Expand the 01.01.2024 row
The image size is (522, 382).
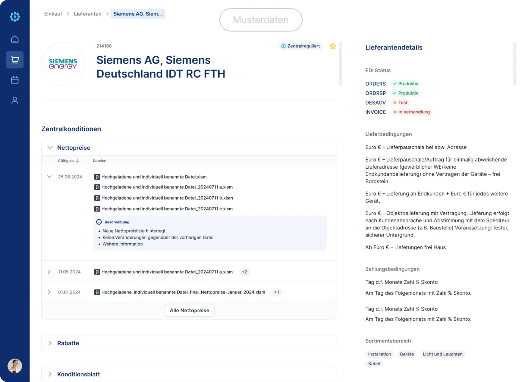click(x=49, y=292)
